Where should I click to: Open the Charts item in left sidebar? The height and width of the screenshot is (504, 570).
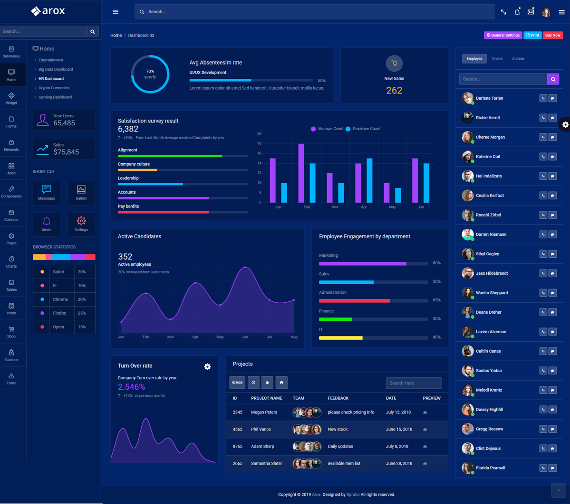point(11,261)
